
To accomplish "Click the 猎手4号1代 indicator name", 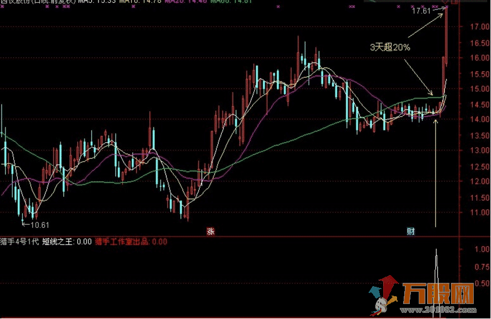I will (x=19, y=242).
